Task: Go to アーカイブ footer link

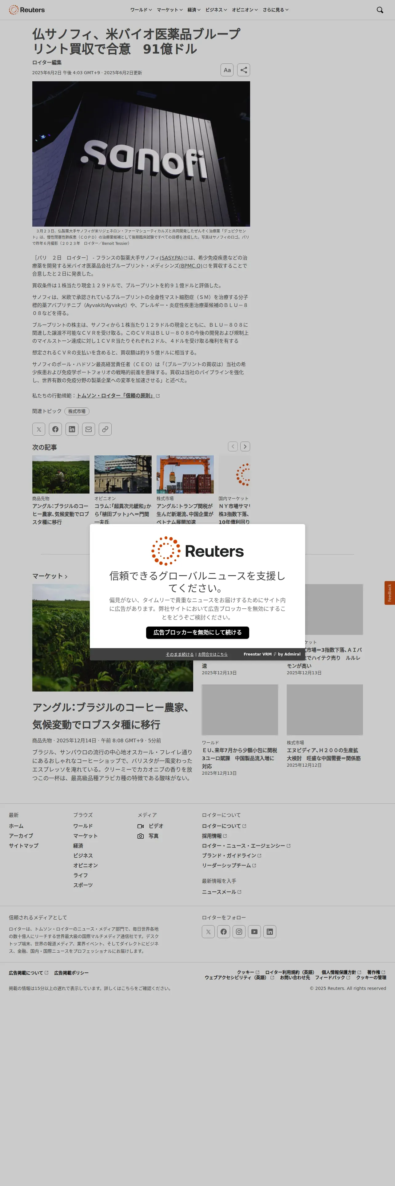Action: 21,836
